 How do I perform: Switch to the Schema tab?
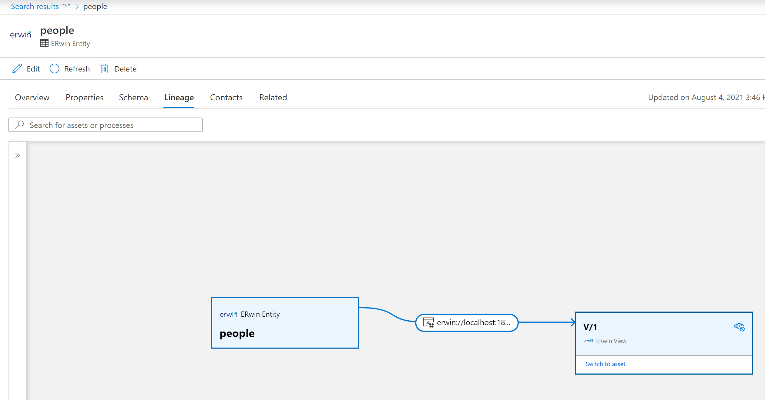coord(133,97)
